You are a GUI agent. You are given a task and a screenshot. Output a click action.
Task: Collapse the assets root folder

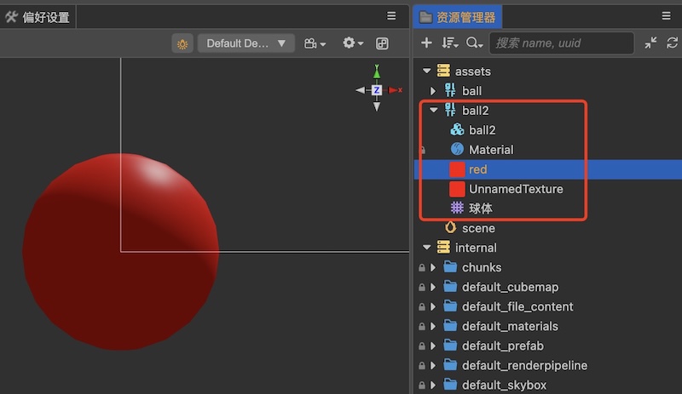pos(427,71)
